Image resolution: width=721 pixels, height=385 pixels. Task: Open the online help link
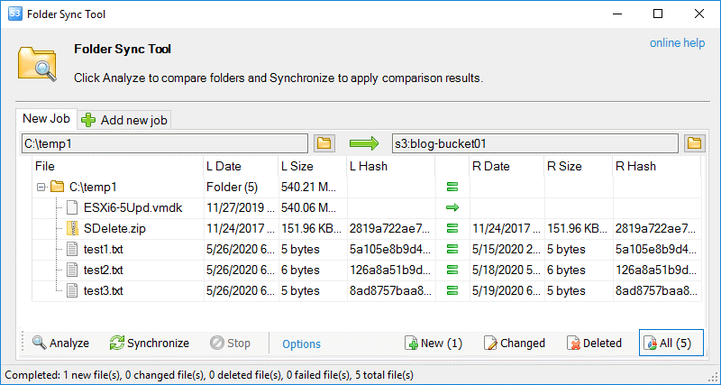coord(677,43)
